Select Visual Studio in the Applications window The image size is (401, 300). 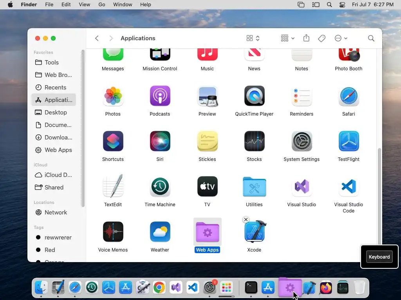pyautogui.click(x=302, y=186)
